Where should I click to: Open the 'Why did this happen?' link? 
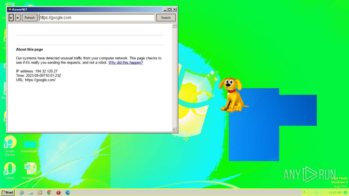[x=126, y=63]
